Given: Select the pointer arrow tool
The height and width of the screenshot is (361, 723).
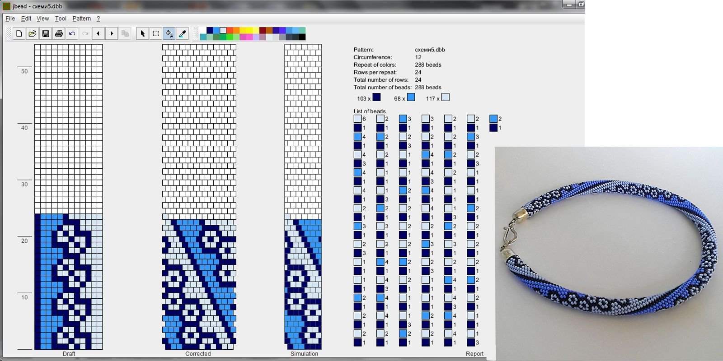Looking at the screenshot, I should [x=143, y=33].
